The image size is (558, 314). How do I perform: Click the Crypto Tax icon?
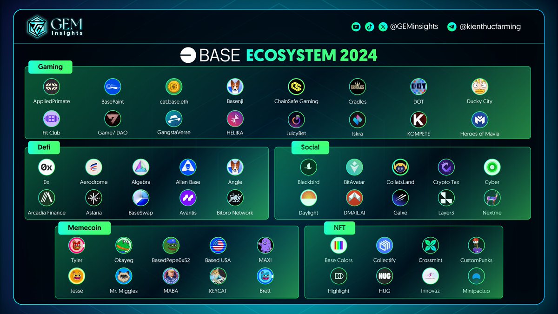[446, 167]
